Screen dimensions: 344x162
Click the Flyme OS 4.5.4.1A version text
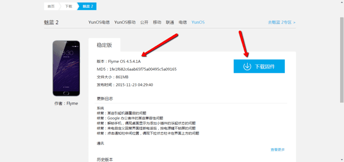(x=125, y=61)
